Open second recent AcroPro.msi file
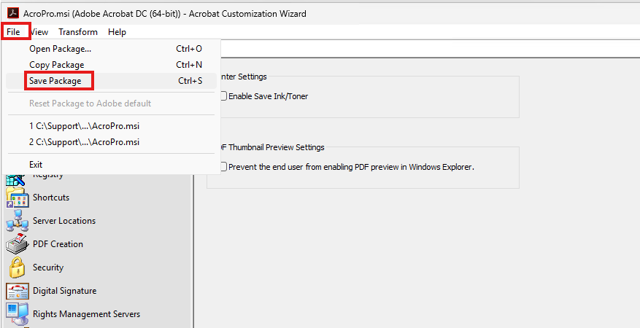This screenshot has width=640, height=328. click(x=84, y=142)
